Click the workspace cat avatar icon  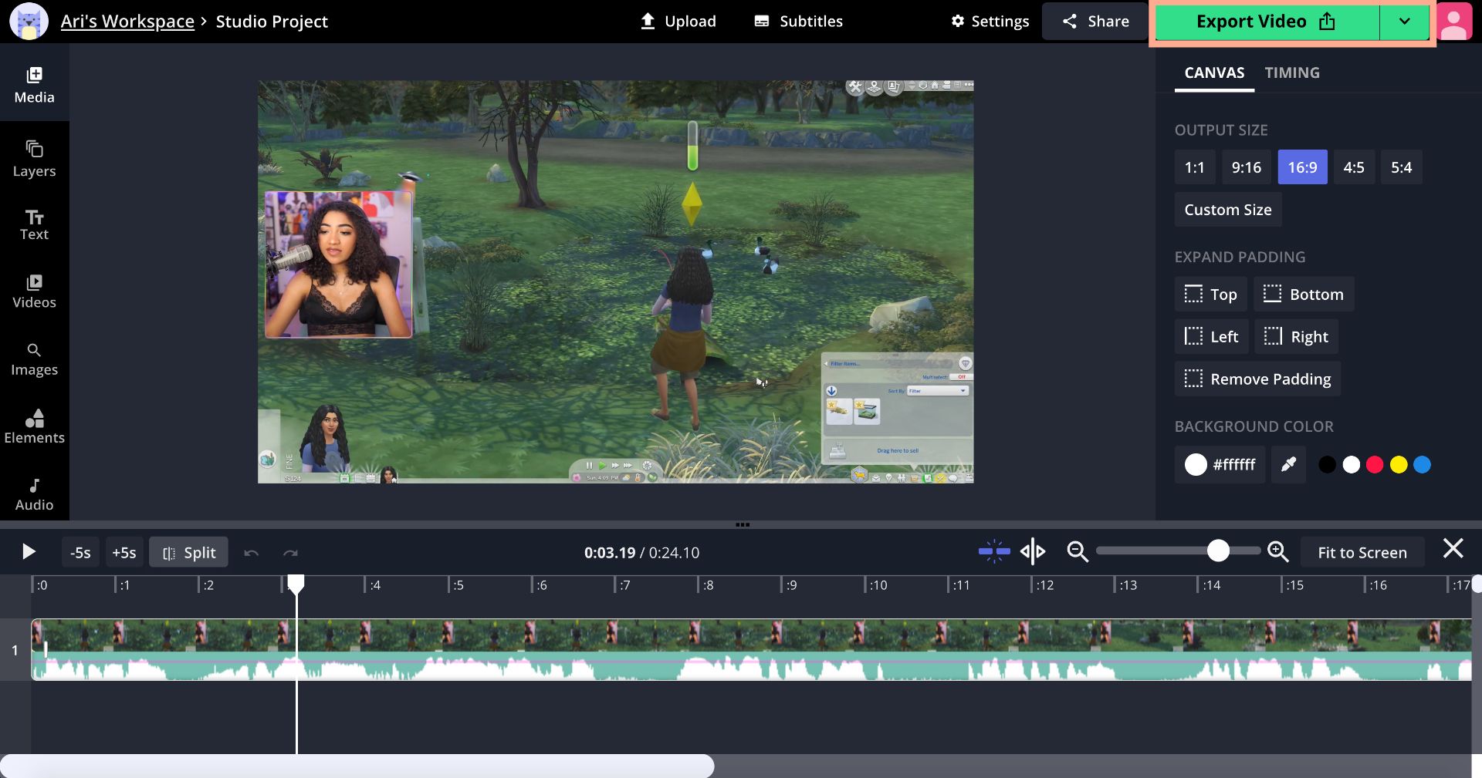click(x=29, y=22)
